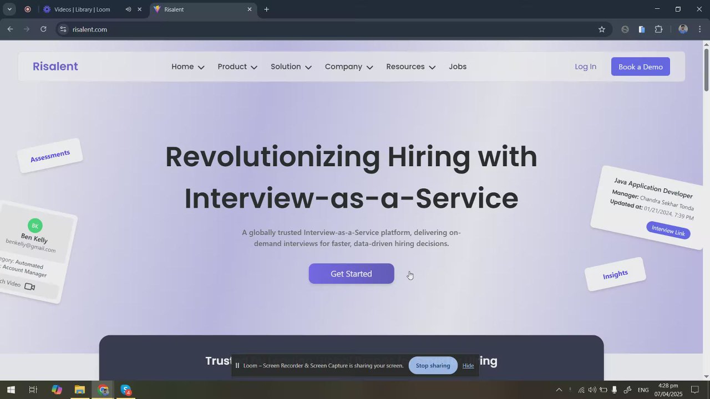The image size is (710, 399).
Task: Open a new browser tab
Action: pos(266,9)
